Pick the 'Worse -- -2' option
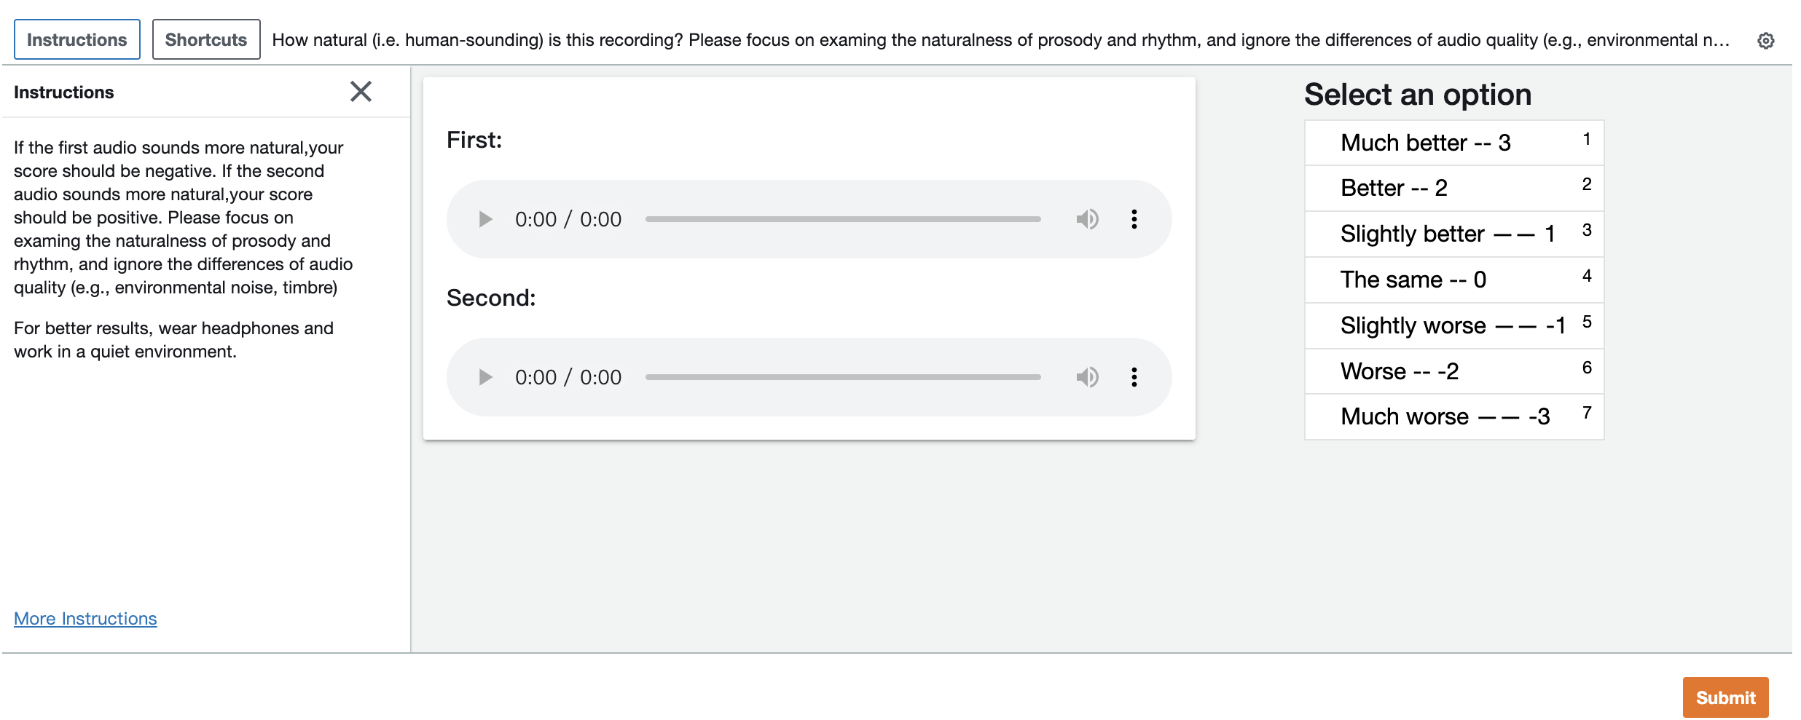This screenshot has height=720, width=1801. (1453, 372)
